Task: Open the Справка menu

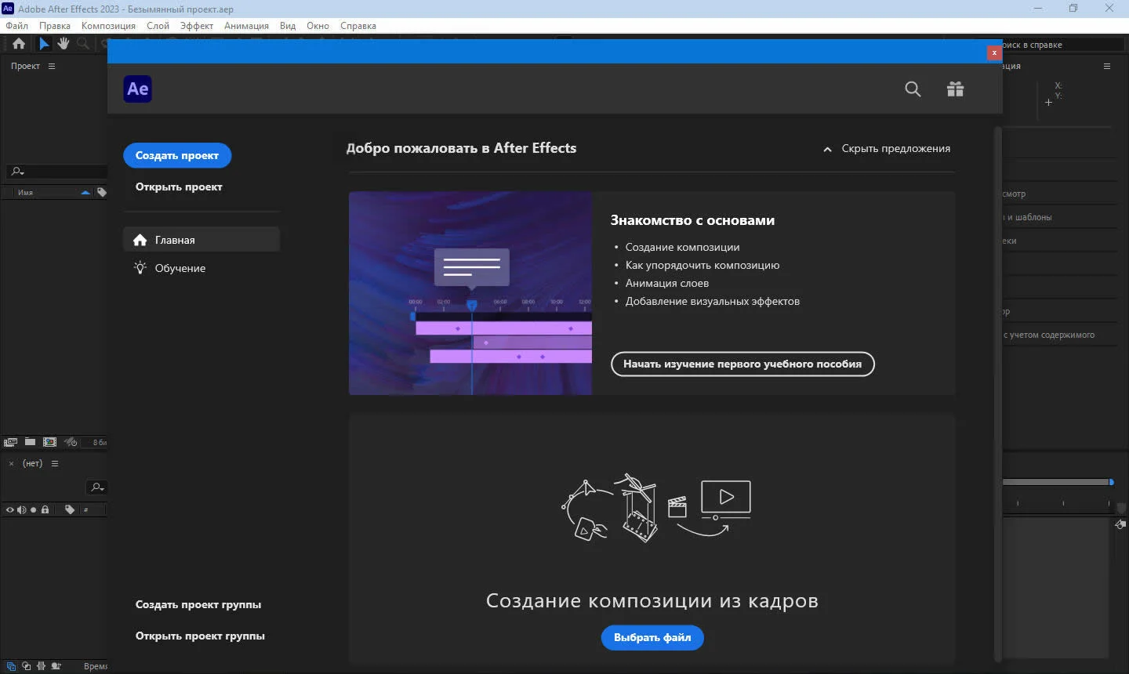Action: [x=358, y=25]
